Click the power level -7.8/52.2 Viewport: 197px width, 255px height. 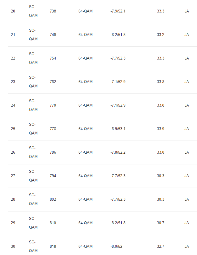(118, 152)
